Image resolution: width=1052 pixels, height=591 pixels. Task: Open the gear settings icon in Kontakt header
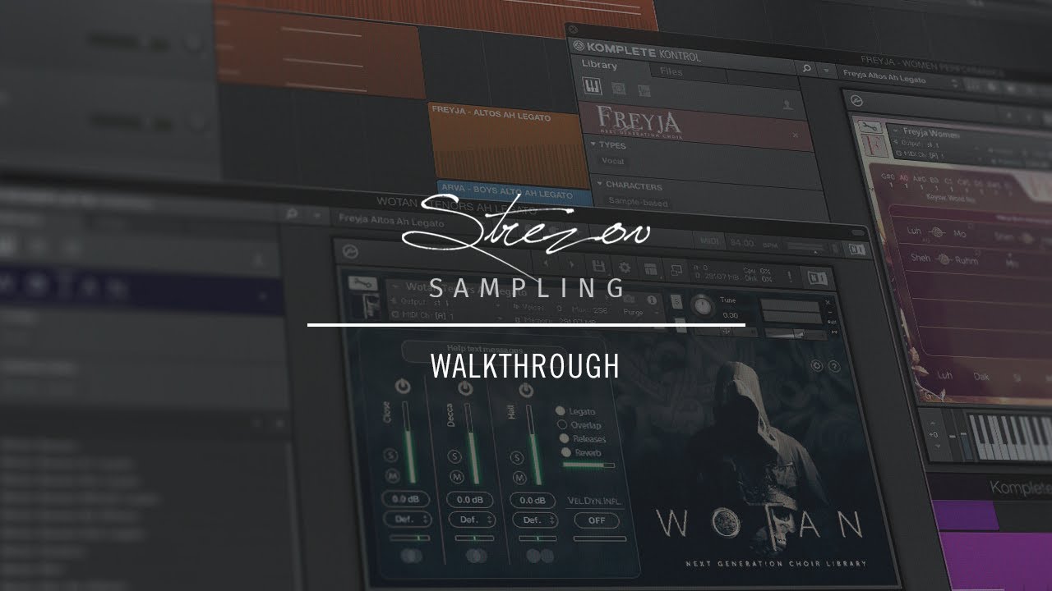tap(625, 267)
